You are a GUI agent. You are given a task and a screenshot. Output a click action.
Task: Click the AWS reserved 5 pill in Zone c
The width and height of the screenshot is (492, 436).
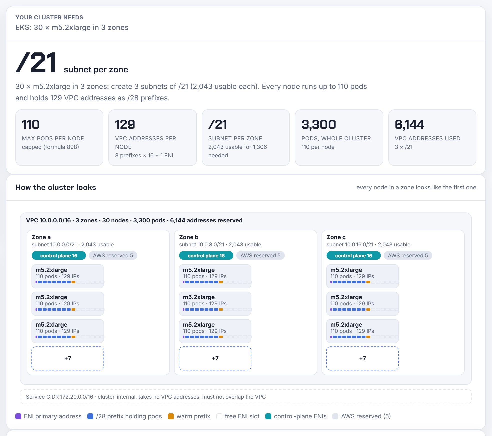click(x=408, y=256)
